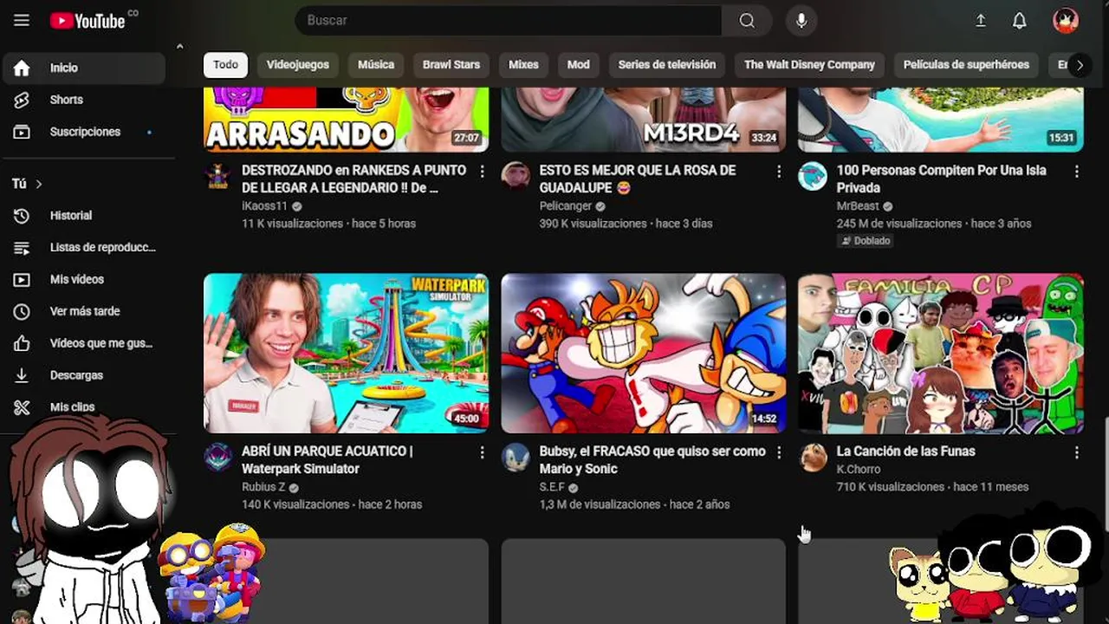This screenshot has width=1109, height=624.
Task: Open S.E.F channel avatar
Action: [516, 457]
